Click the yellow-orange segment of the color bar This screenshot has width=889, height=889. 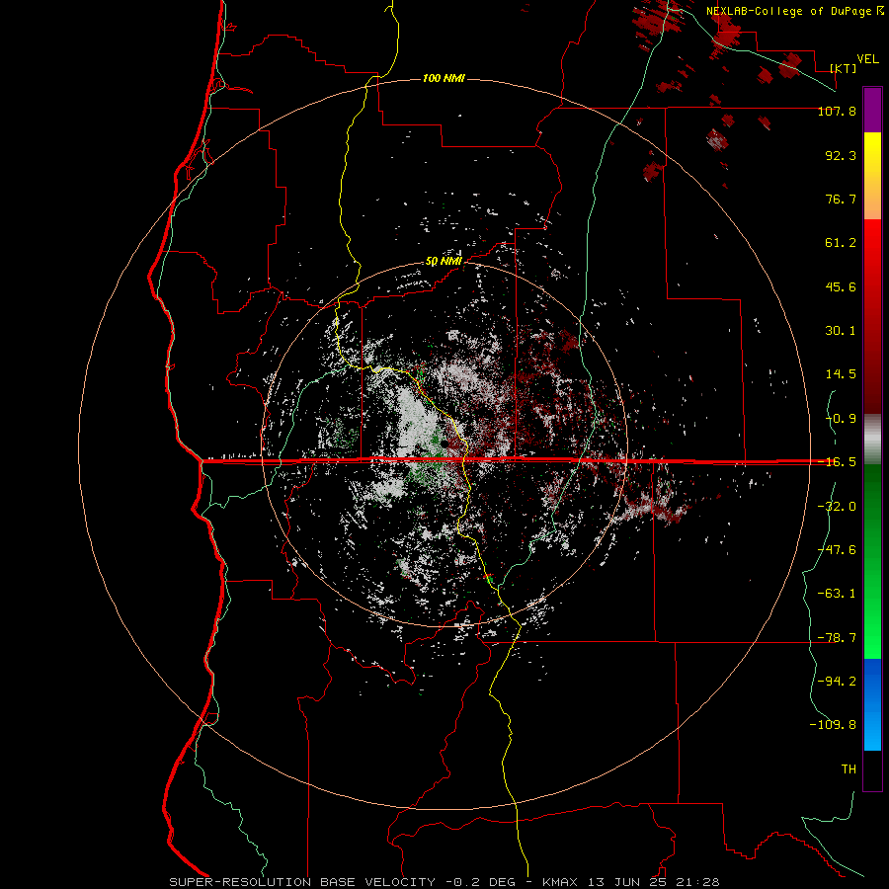click(872, 176)
